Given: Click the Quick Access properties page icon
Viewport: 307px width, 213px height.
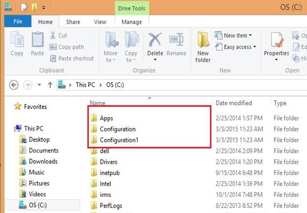Looking at the screenshot, I should click(x=24, y=7).
